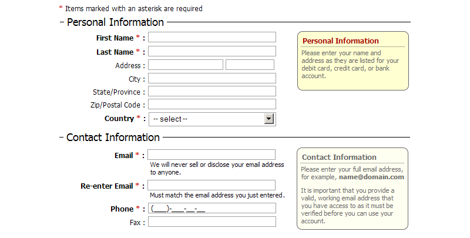
Task: Focus the first Address line field
Action: (x=186, y=65)
